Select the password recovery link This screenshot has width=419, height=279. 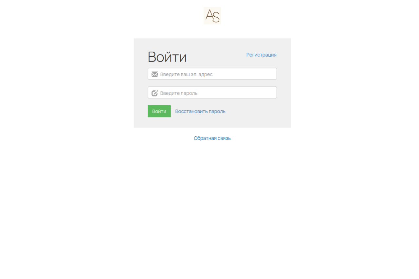[200, 111]
